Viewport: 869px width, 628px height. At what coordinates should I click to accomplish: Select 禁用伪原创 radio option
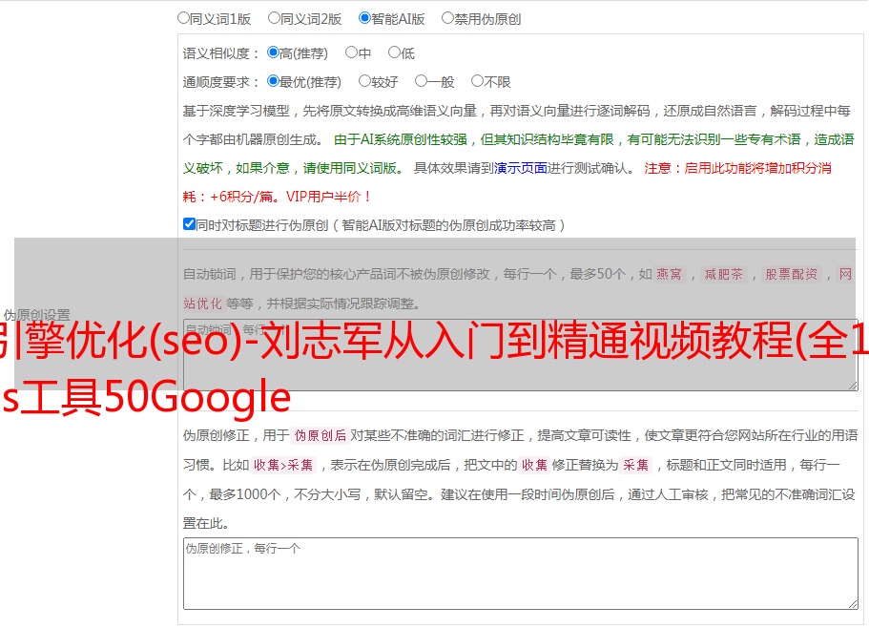447,18
